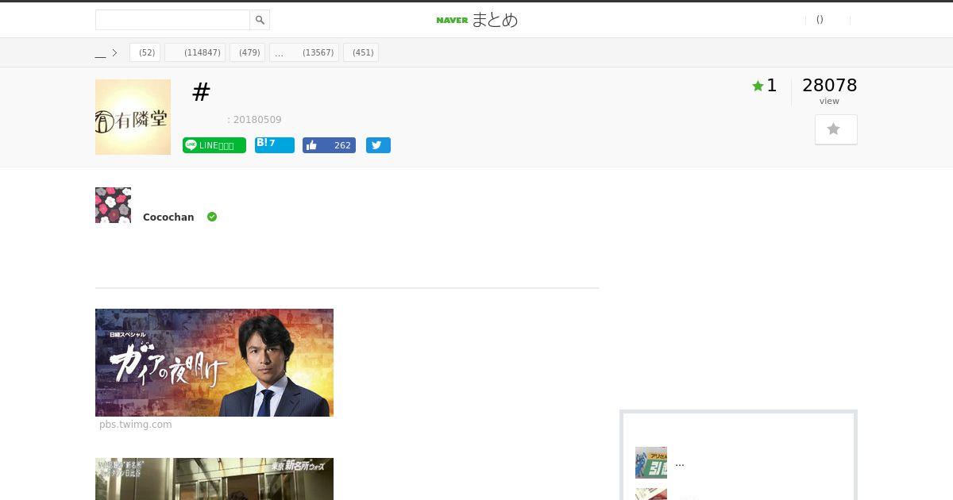The width and height of the screenshot is (953, 500).
Task: Focus the search input field
Action: pyautogui.click(x=172, y=20)
